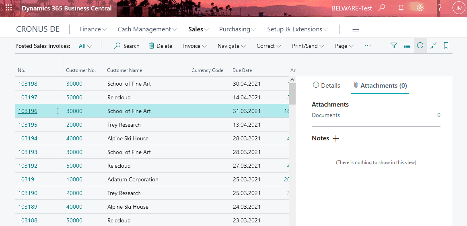This screenshot has height=226, width=467.
Task: Select Trey Research on row 103190
Action: pos(124,193)
